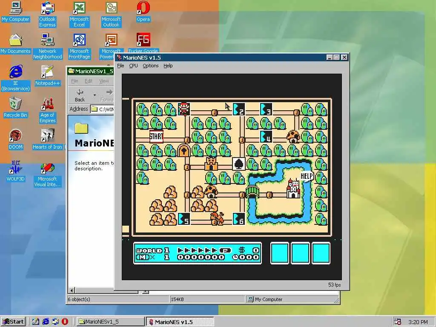Screen dimensions: 436x327
Task: Open File menu in MarioNES
Action: pyautogui.click(x=120, y=66)
